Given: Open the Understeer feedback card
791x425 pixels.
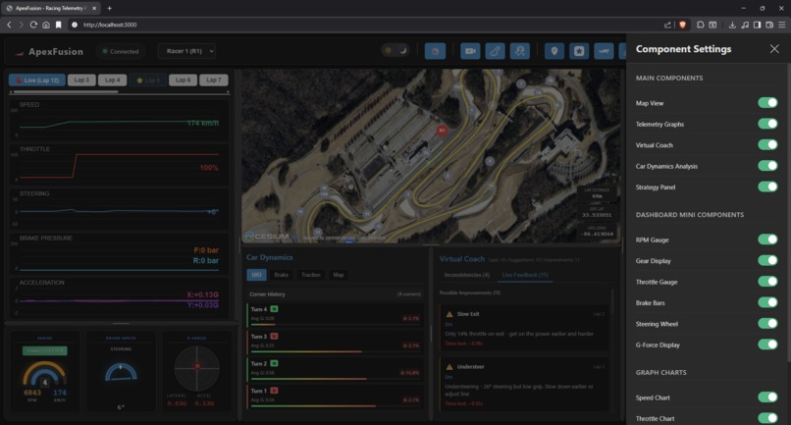Looking at the screenshot, I should [x=525, y=385].
